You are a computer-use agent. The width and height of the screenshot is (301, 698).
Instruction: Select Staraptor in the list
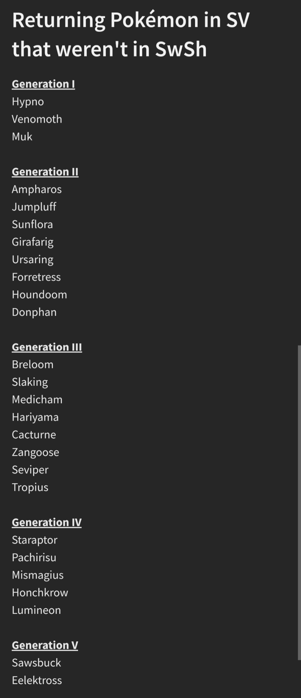(35, 540)
